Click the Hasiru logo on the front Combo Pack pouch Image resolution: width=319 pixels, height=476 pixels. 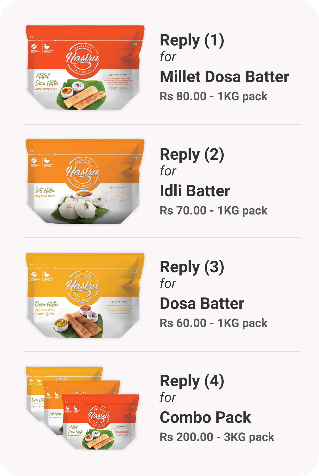(99, 416)
